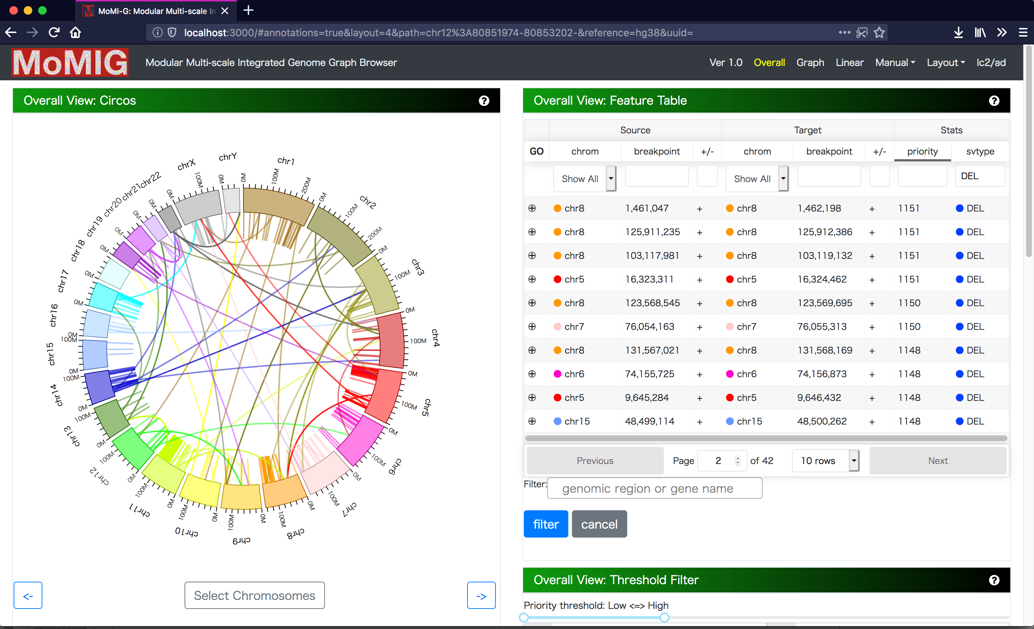Open the Threshold Filter help icon
1034x629 pixels.
click(x=994, y=580)
